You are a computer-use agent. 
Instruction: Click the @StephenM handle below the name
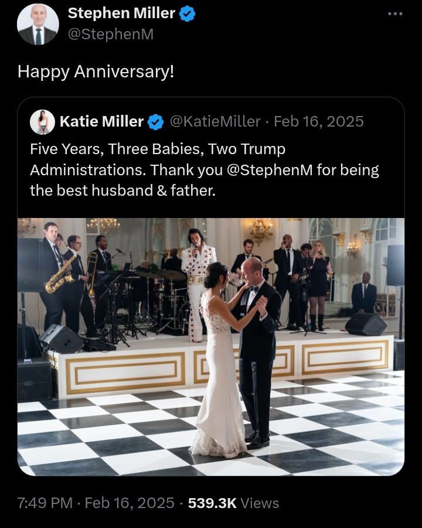[111, 34]
